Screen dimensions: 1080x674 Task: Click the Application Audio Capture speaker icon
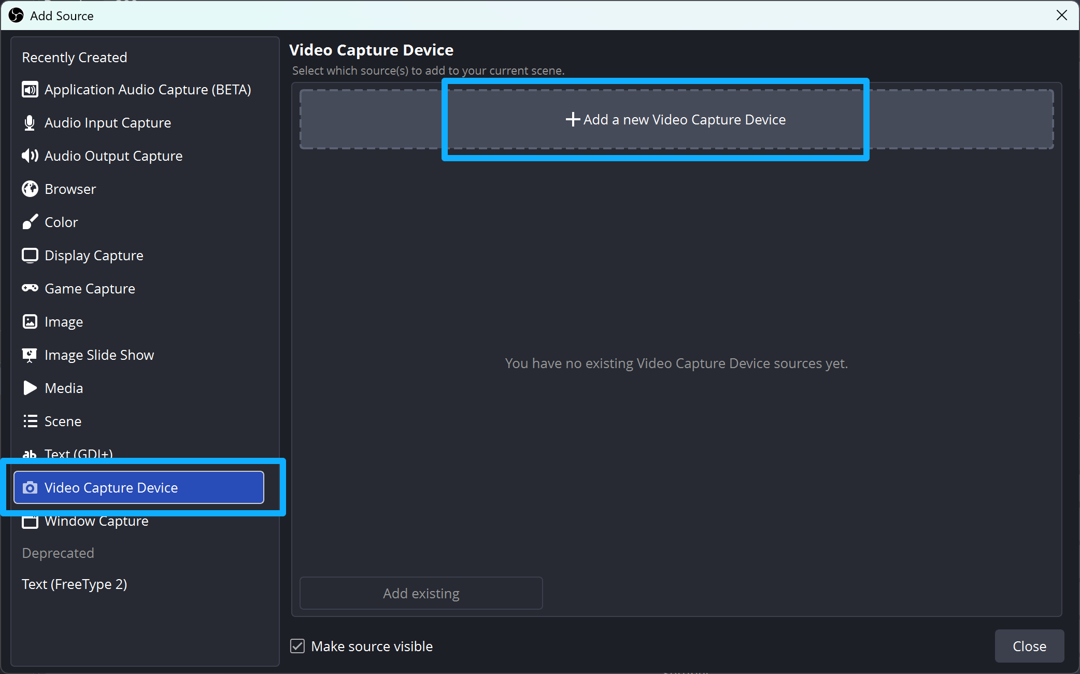tap(30, 90)
